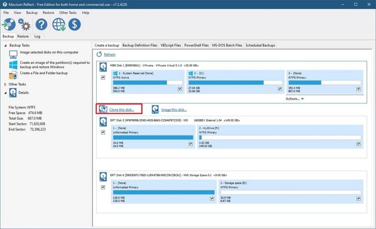
Task: Click the disk backup icon in toolbar
Action: point(9,25)
